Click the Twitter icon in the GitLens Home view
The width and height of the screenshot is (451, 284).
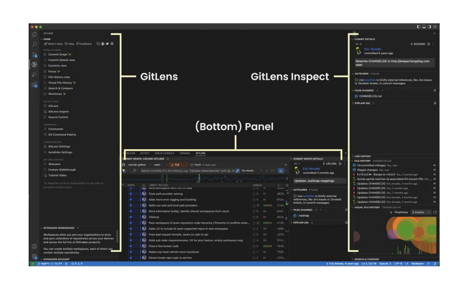tap(107, 44)
